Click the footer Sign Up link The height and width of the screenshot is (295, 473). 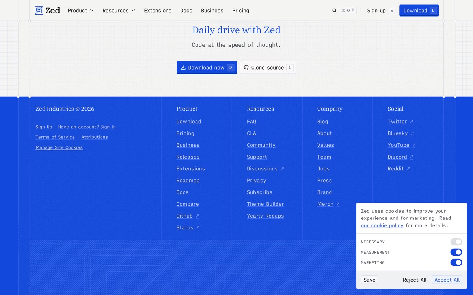pyautogui.click(x=44, y=127)
